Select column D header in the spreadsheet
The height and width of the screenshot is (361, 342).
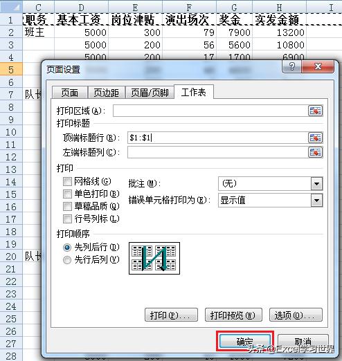[81, 8]
